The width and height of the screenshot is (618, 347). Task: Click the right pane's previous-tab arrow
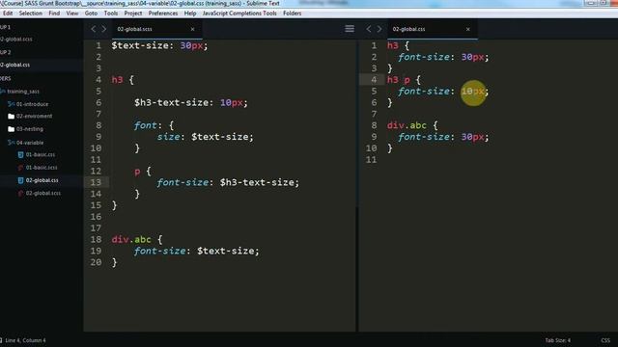pyautogui.click(x=369, y=29)
